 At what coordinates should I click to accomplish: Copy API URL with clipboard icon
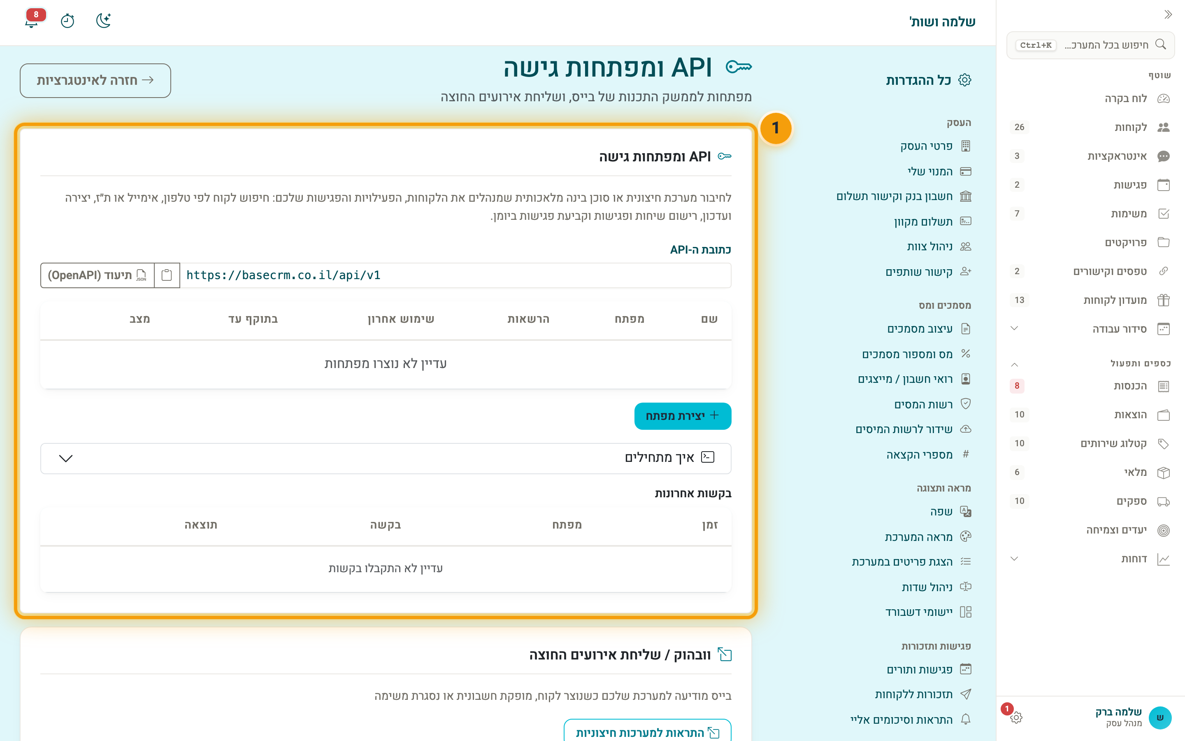[x=167, y=275]
